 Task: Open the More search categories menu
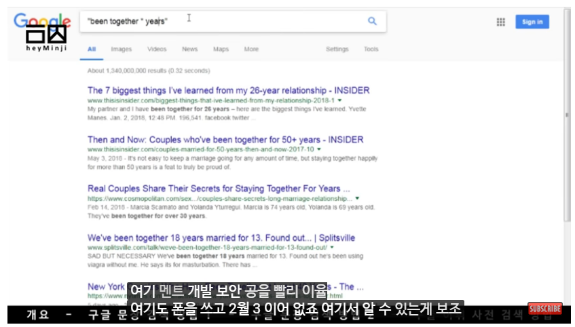click(251, 49)
